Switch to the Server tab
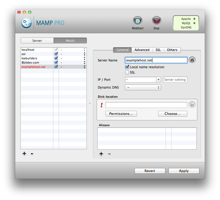 pyautogui.click(x=37, y=41)
